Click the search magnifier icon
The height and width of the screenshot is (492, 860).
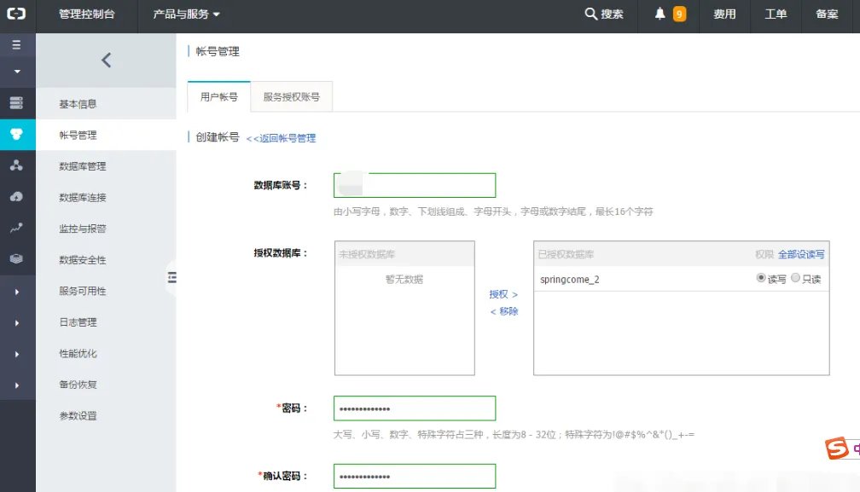click(590, 14)
